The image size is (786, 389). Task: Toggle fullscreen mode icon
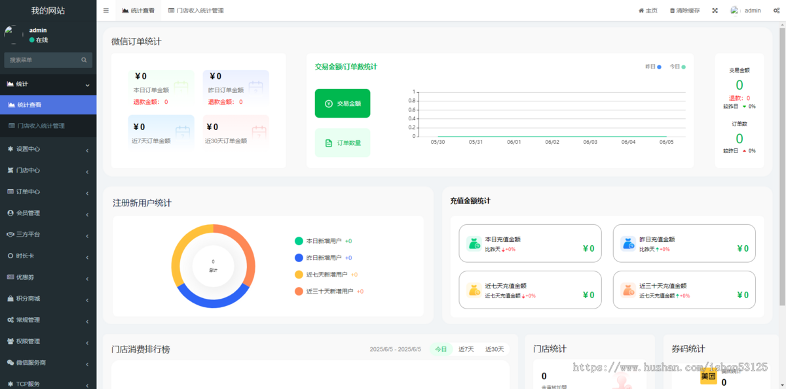click(x=715, y=10)
